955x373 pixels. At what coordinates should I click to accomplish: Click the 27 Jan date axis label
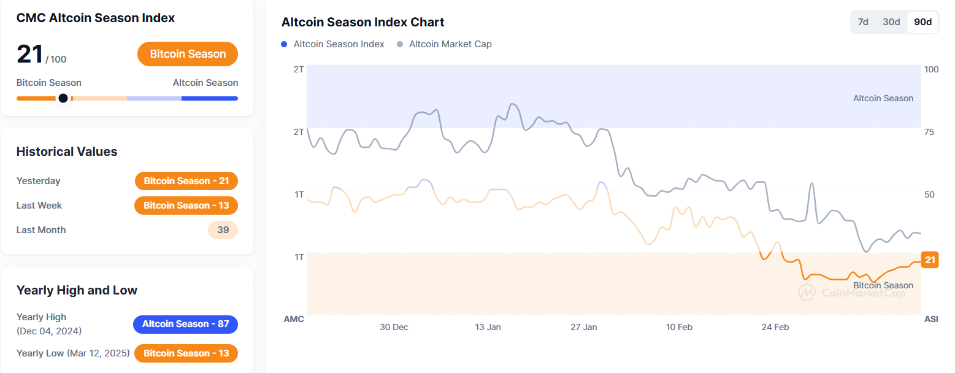584,327
